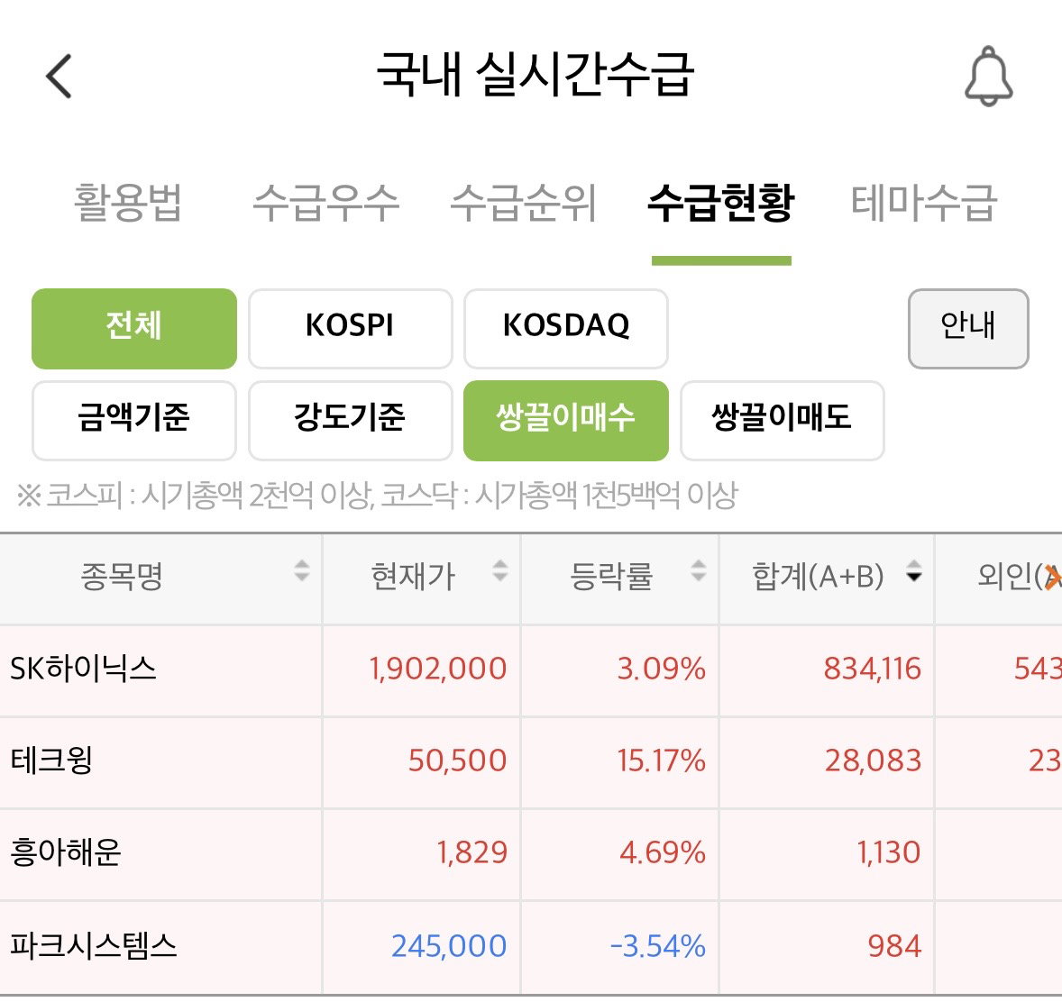The width and height of the screenshot is (1062, 1002).
Task: Switch to 강도기준 view
Action: 350,421
